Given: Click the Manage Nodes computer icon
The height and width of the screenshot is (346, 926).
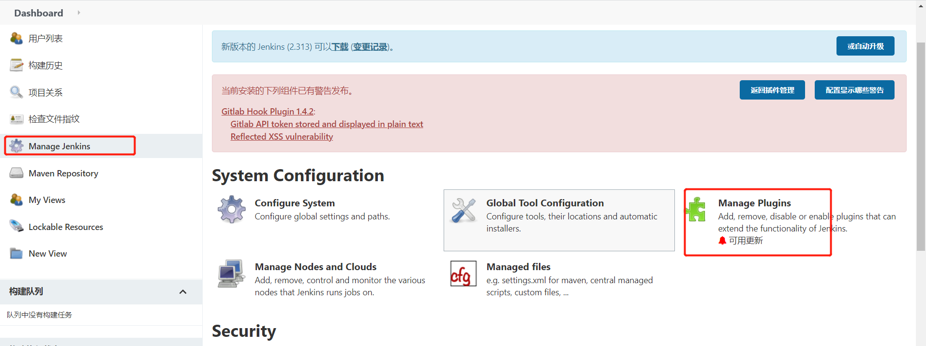Looking at the screenshot, I should point(231,274).
